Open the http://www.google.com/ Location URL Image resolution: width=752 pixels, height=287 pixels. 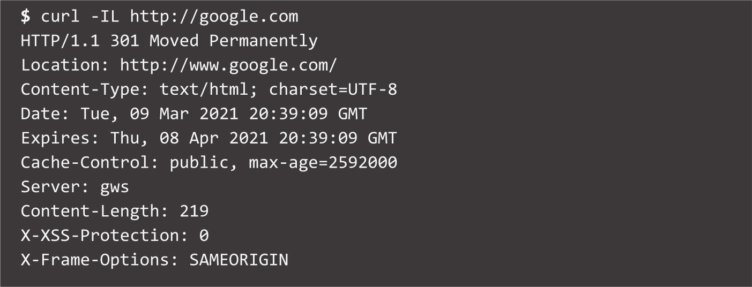(x=228, y=65)
